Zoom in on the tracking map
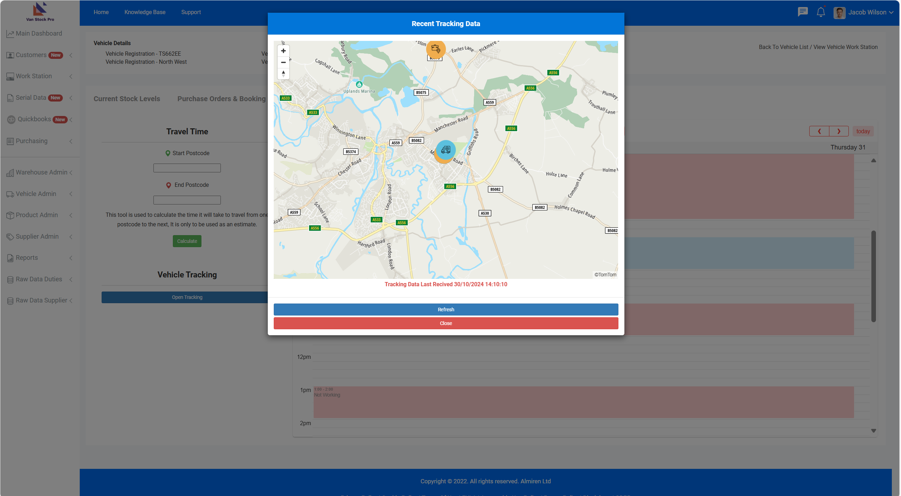901x496 pixels. pos(283,51)
